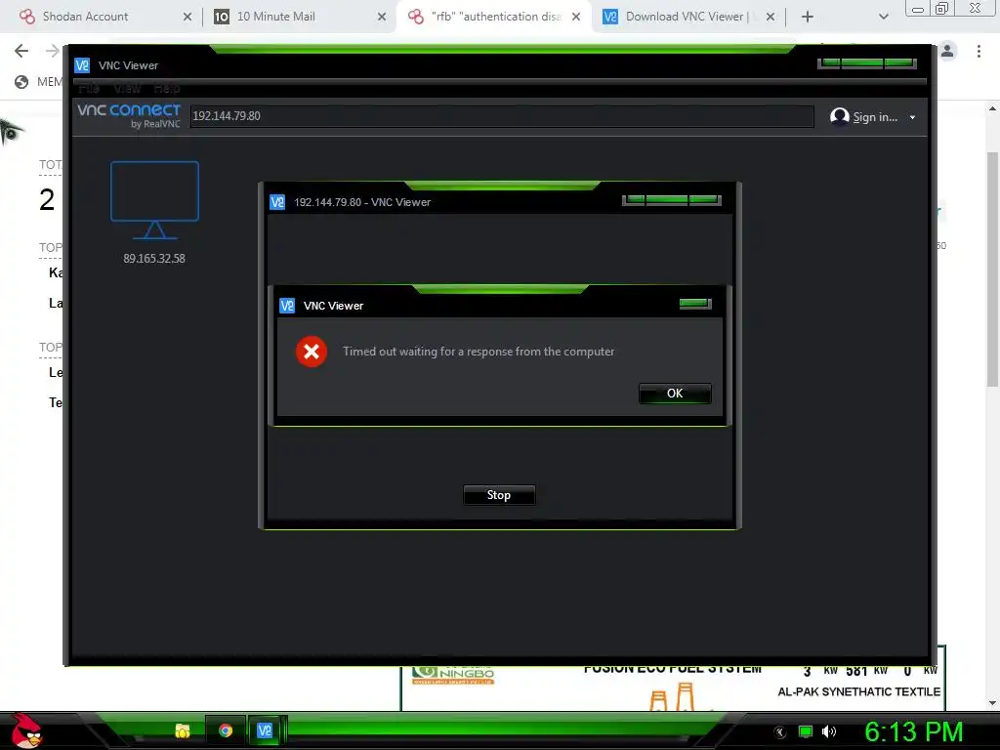Click the network tray icon
This screenshot has width=1000, height=750.
pos(806,731)
